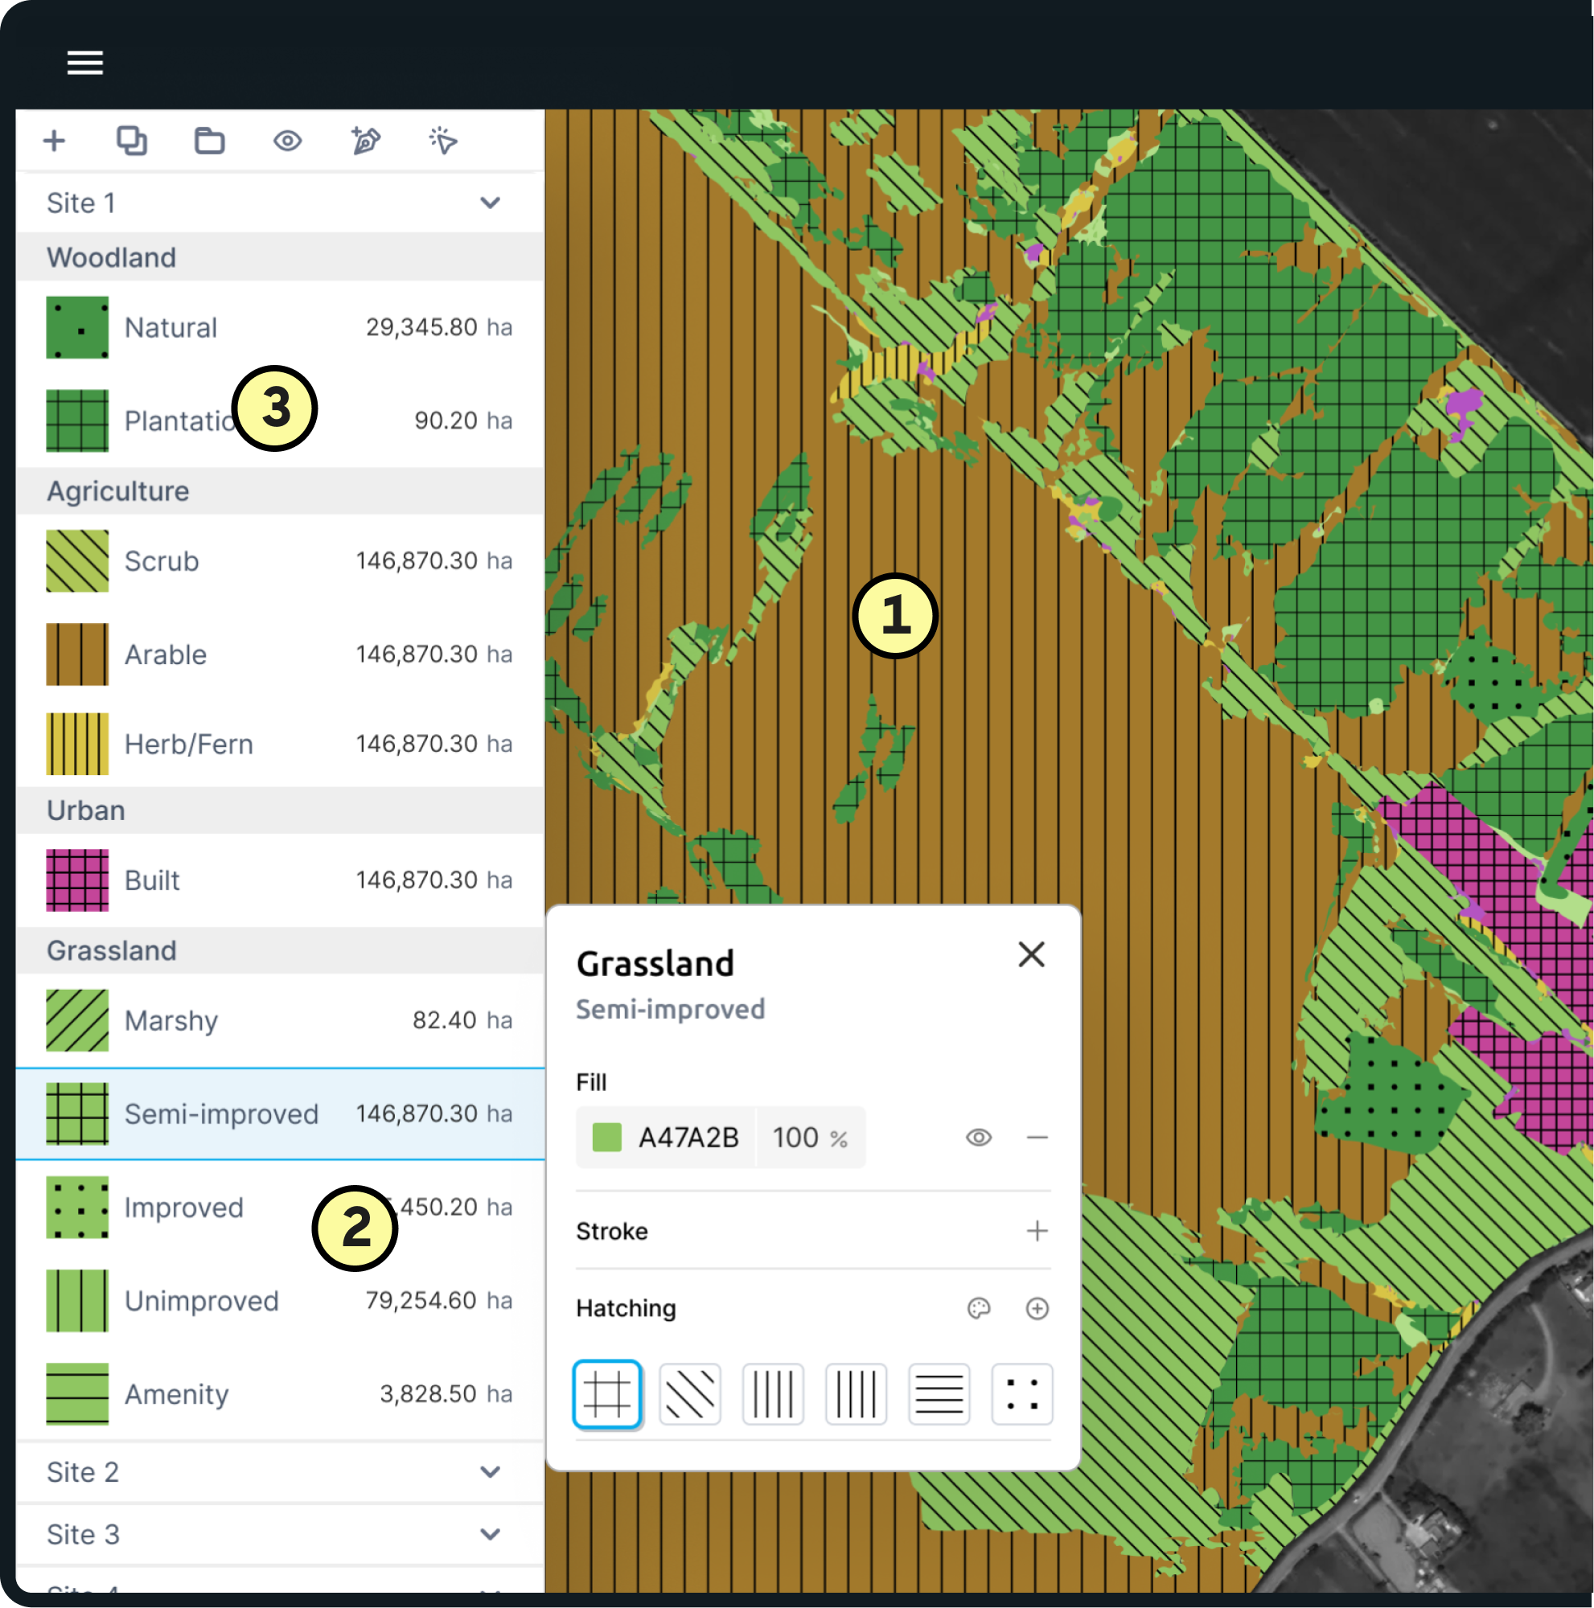Click the Amenity horizontal stripe swatch

pyautogui.click(x=77, y=1394)
